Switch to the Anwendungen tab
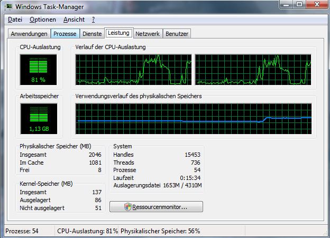Image resolution: width=330 pixels, height=238 pixels. coord(29,34)
